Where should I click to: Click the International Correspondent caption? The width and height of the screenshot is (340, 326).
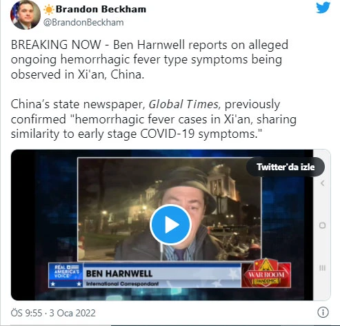[122, 284]
